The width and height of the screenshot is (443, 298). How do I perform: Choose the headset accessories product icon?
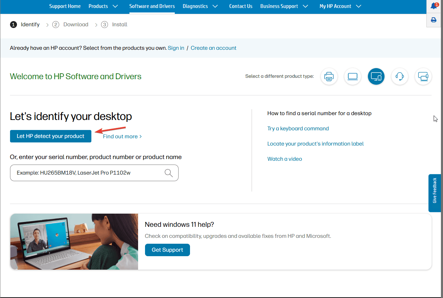tap(400, 76)
